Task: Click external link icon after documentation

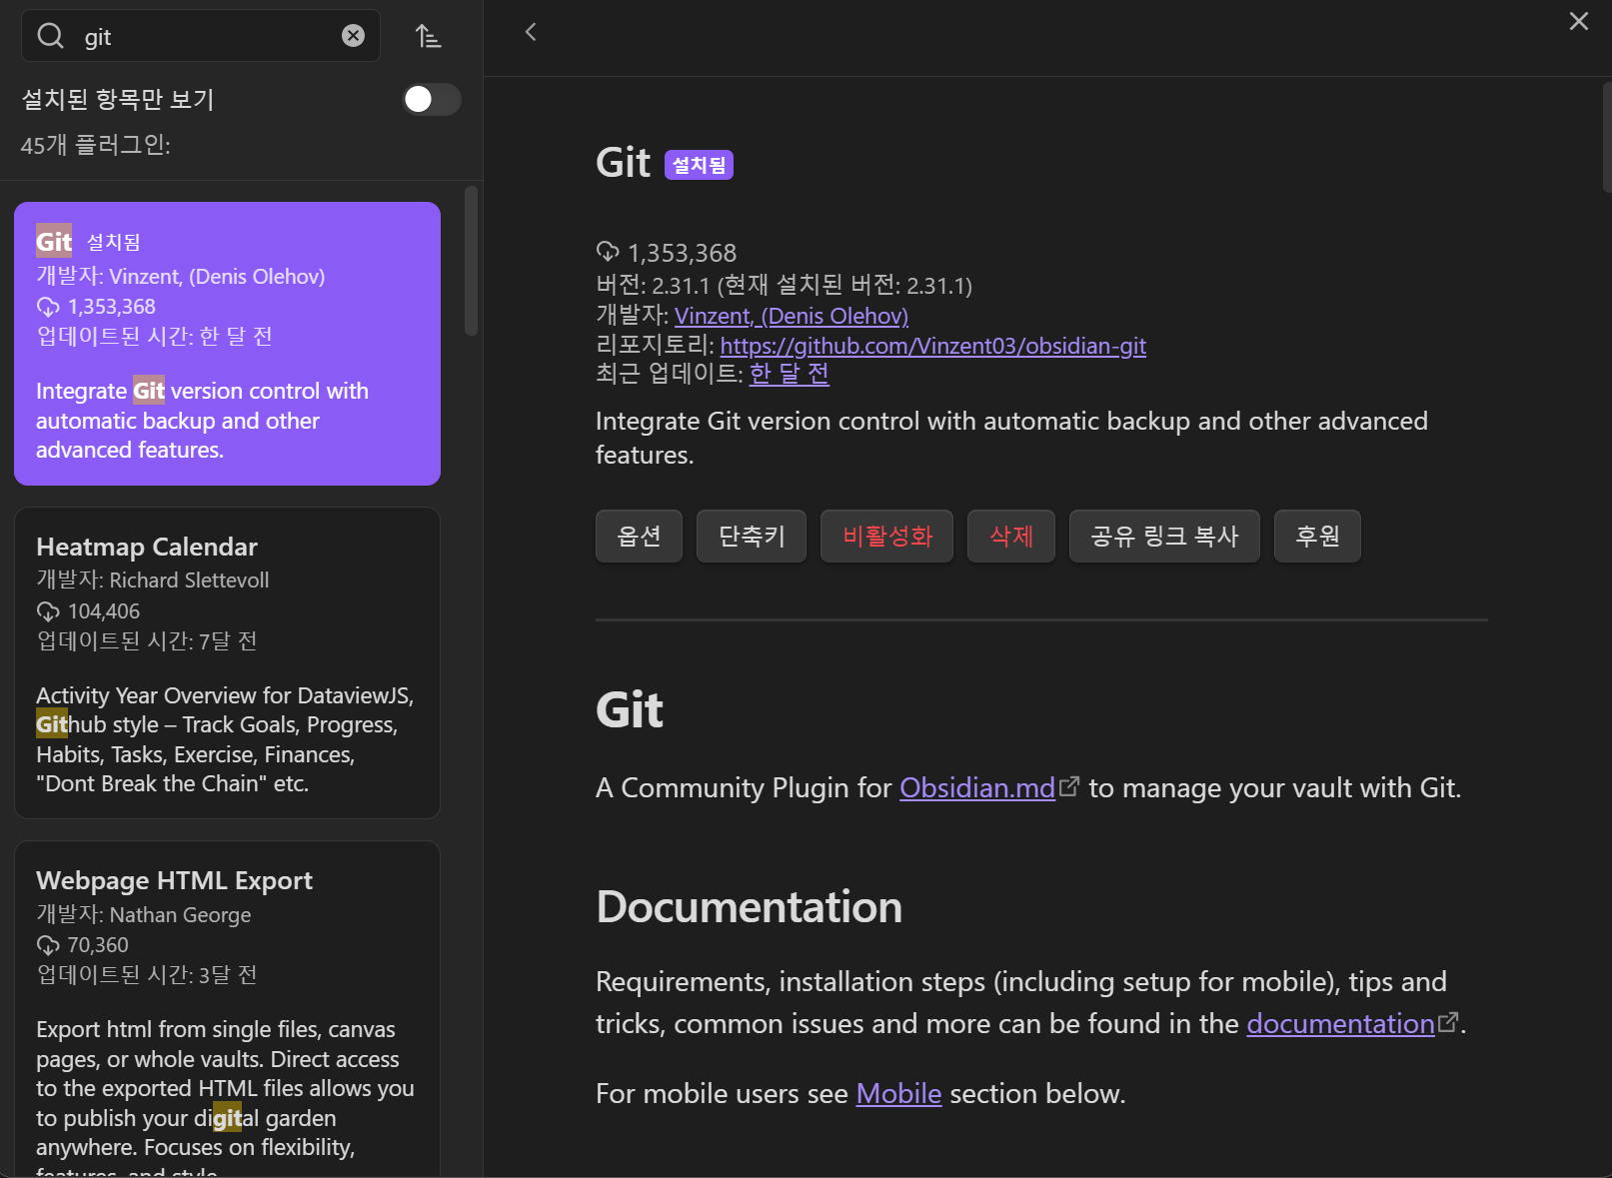Action: click(1448, 1022)
